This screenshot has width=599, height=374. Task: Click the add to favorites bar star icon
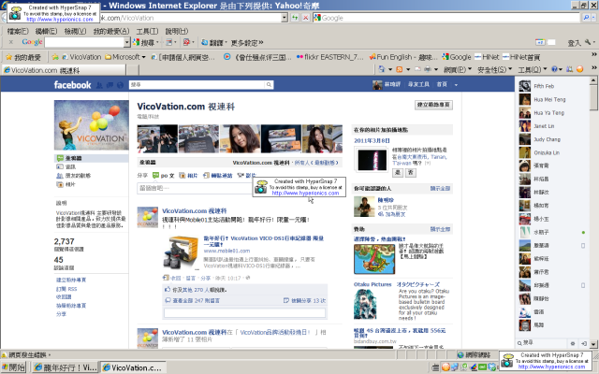click(x=55, y=57)
